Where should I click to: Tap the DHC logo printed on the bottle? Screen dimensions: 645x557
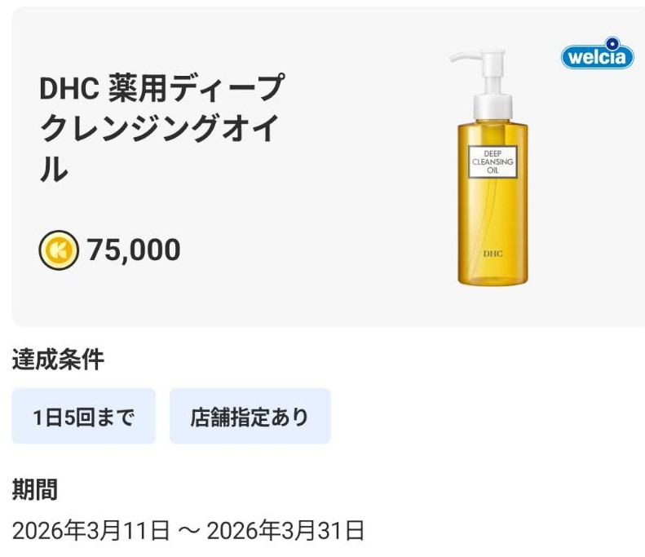click(494, 253)
